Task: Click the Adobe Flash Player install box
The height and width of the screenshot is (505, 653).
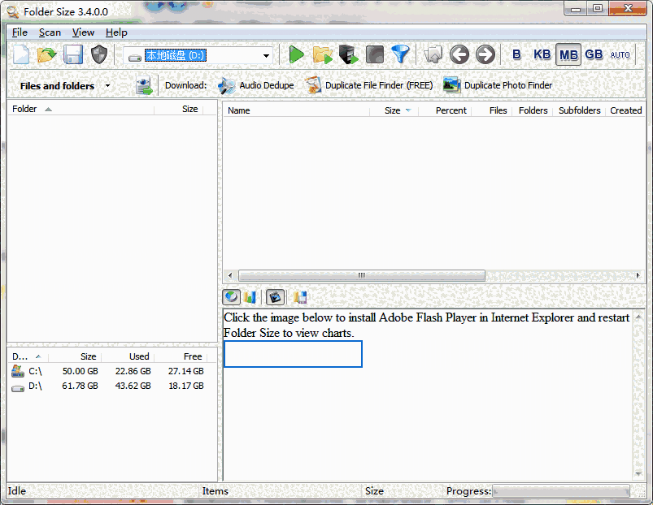Action: point(293,354)
